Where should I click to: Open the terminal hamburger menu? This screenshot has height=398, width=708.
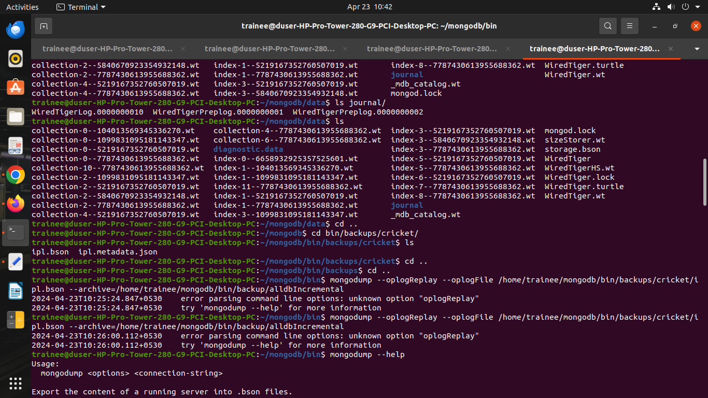(x=630, y=26)
